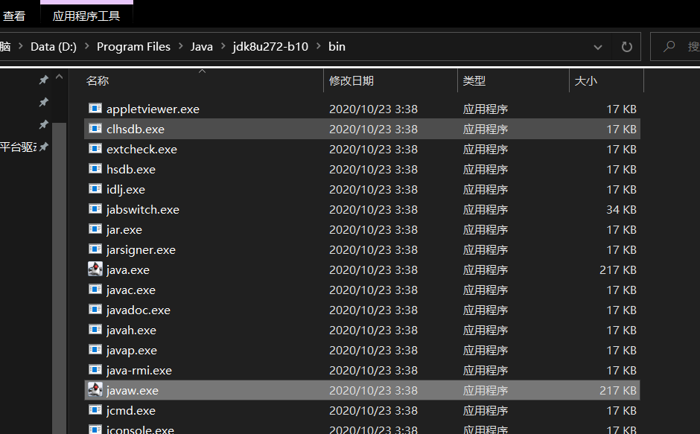Click the modified date of javac.exe

tap(373, 290)
